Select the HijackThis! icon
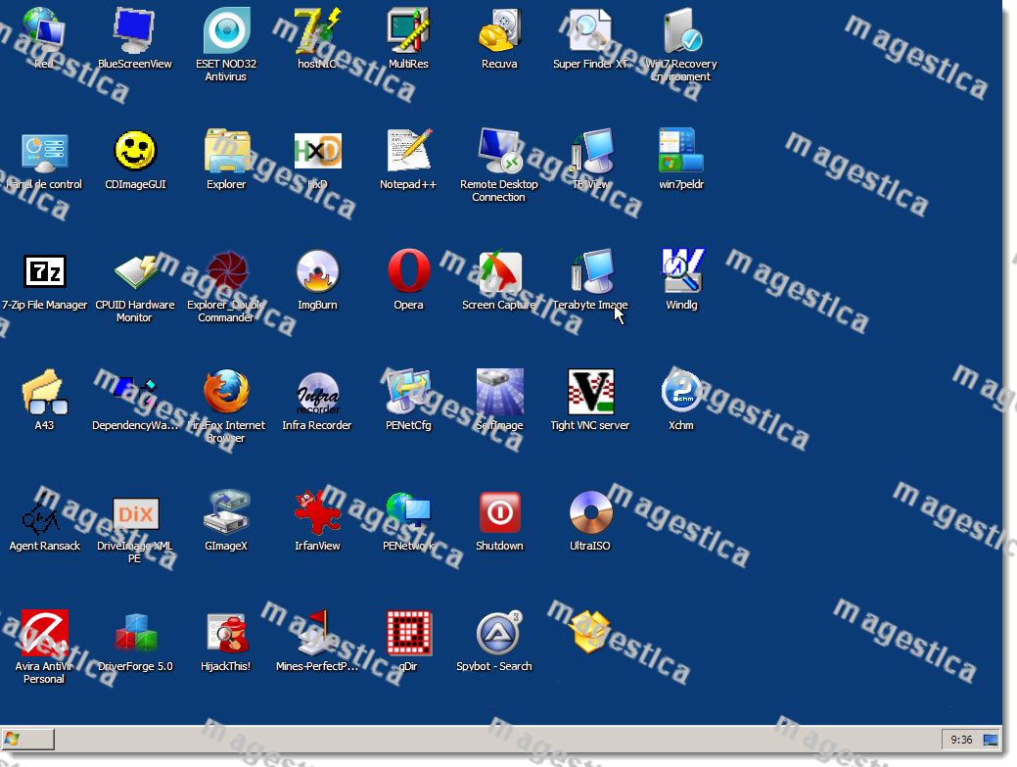 226,634
